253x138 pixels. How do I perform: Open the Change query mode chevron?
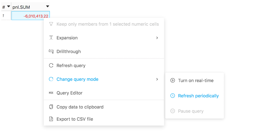157,79
